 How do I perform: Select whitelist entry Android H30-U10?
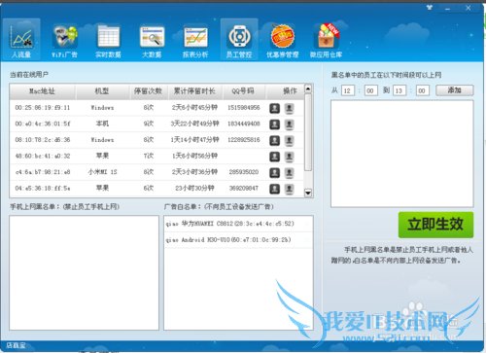(x=238, y=240)
